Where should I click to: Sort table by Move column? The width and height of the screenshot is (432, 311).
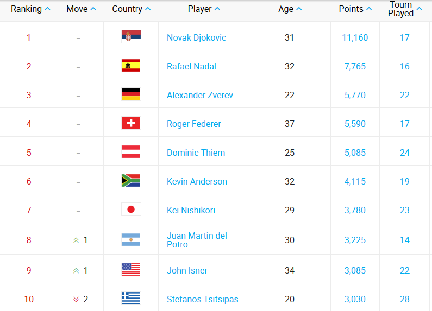[x=81, y=9]
